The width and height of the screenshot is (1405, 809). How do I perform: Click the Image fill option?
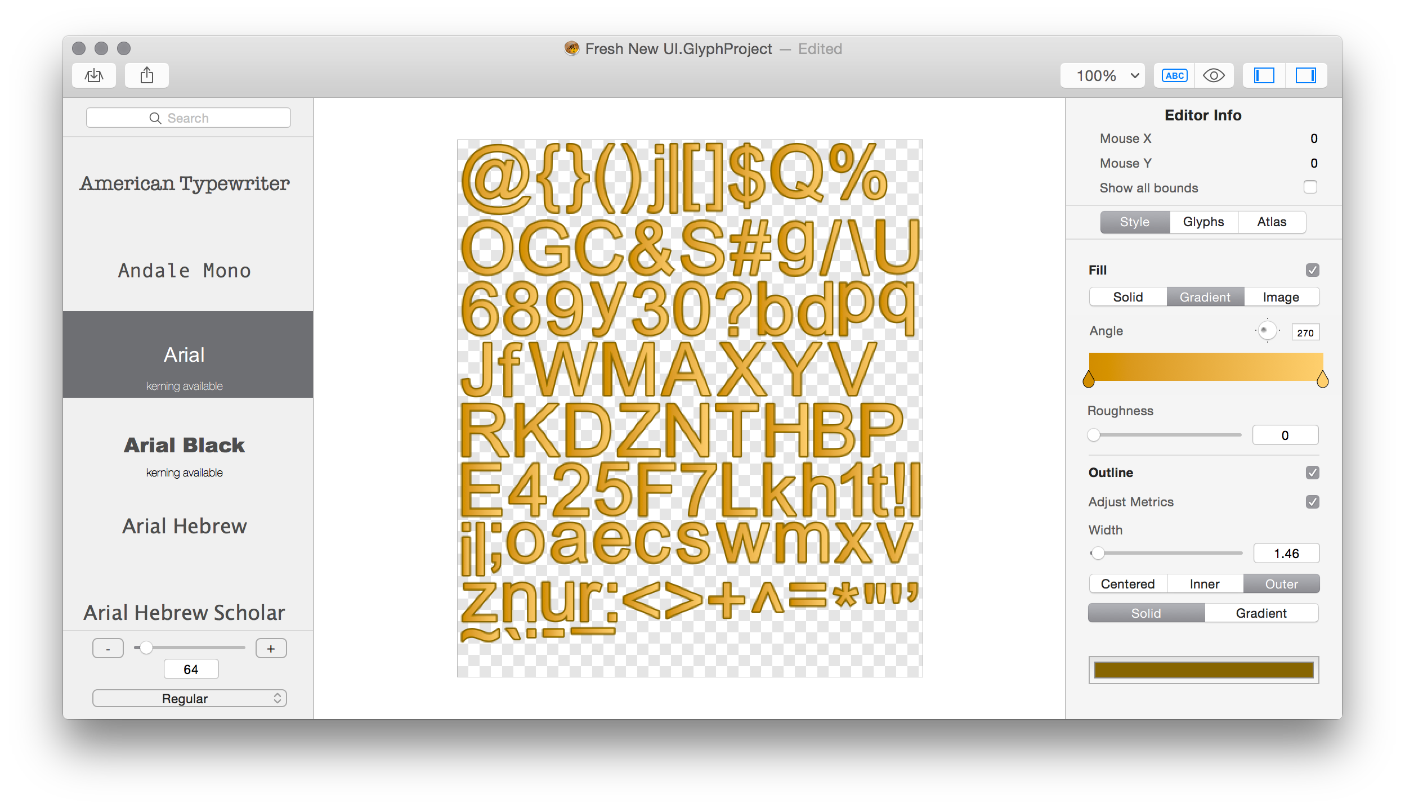(1281, 297)
